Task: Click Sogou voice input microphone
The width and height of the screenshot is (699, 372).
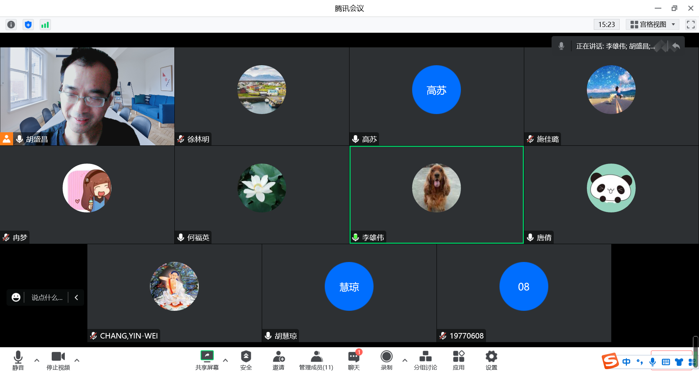Action: pos(653,362)
